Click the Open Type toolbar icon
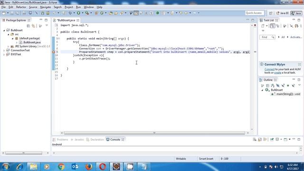Viewport: 304px width, 171px height. [x=111, y=13]
